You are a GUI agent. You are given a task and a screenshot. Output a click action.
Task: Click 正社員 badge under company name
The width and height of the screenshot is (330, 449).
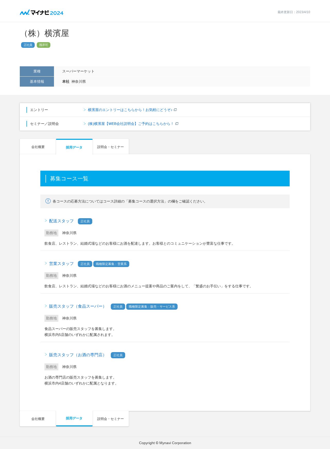[28, 45]
